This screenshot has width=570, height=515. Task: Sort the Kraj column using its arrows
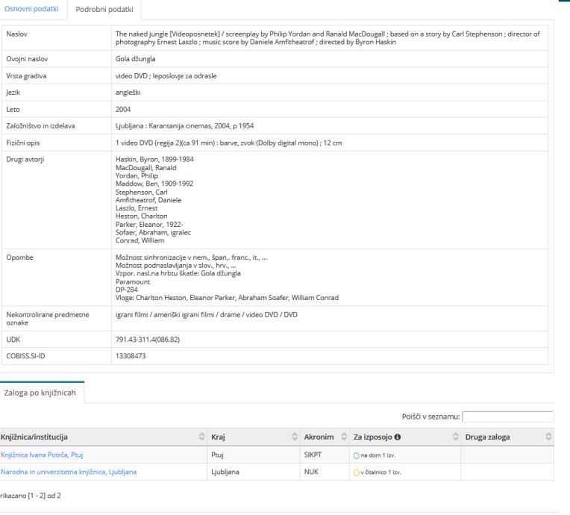click(x=295, y=437)
